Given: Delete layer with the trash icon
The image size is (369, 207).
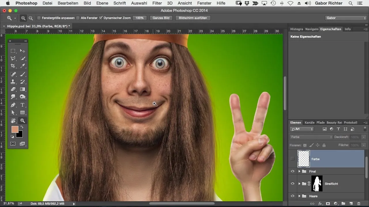Looking at the screenshot, I should click(359, 204).
